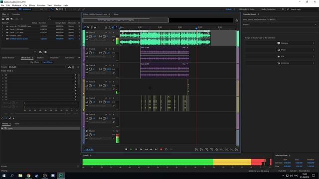The height and width of the screenshot is (179, 319).
Task: Show Effects (fx) view in editor header
Action: [88, 27]
